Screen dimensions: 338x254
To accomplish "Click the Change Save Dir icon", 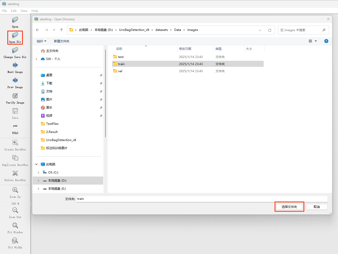I will pos(15,51).
